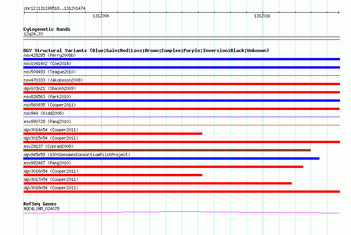Click the blue bar for nsv428285
This screenshot has height=235, width=351.
click(181, 59)
